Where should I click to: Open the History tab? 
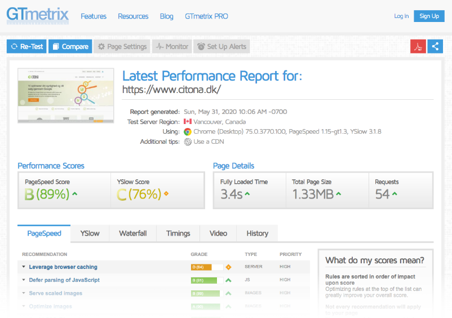[x=258, y=233]
